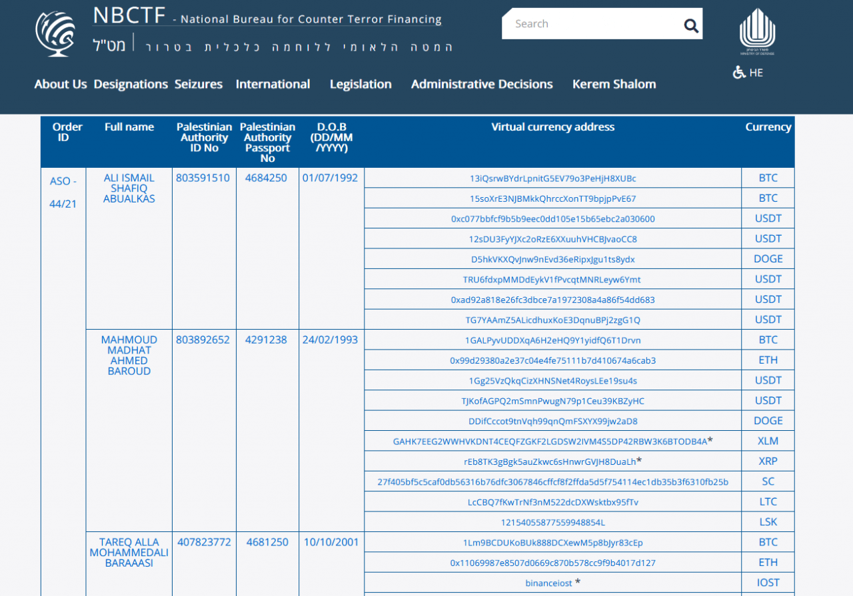Image resolution: width=853 pixels, height=596 pixels.
Task: Open the Designations menu
Action: click(x=131, y=84)
